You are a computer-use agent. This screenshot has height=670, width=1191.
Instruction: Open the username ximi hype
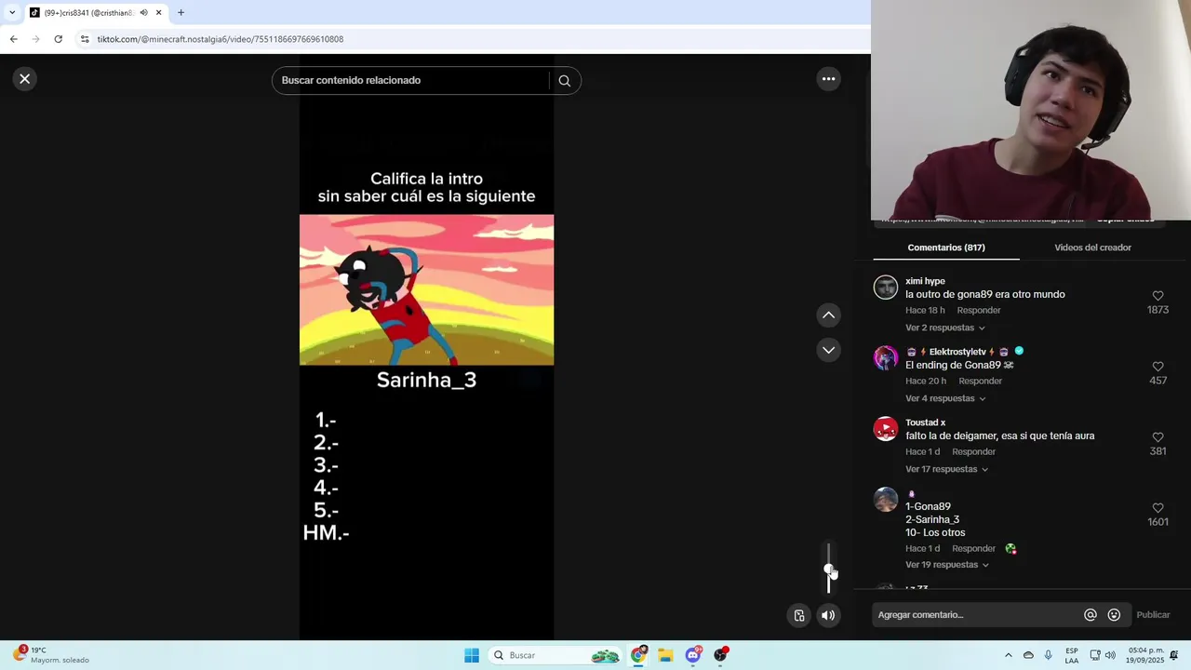[x=925, y=281]
